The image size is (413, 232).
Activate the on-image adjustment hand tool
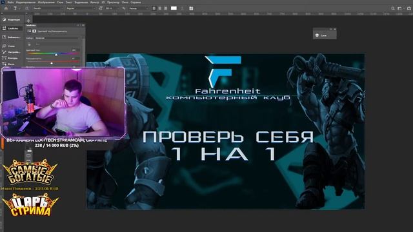click(29, 44)
